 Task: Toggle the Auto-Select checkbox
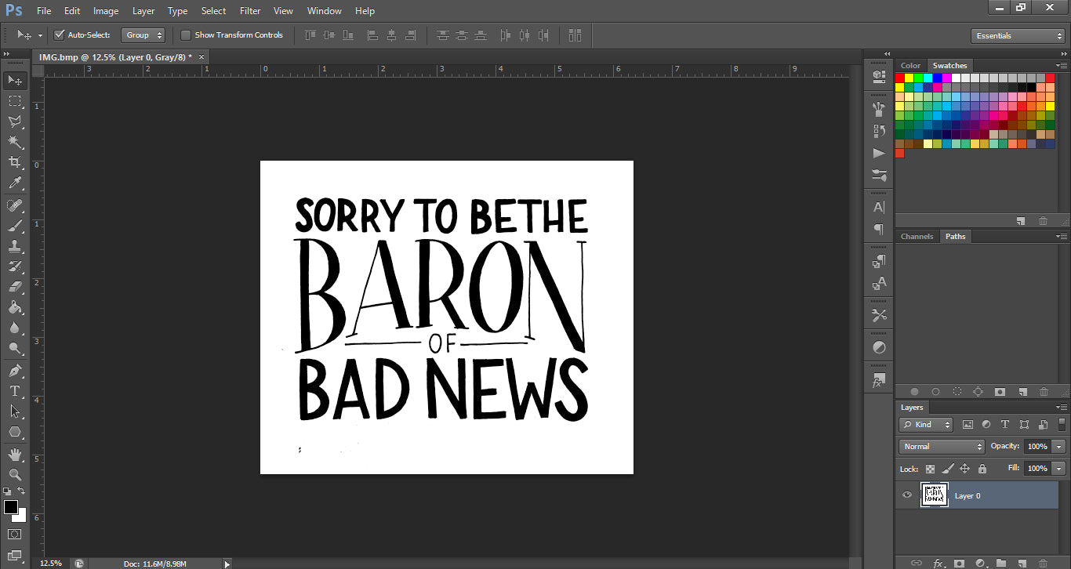59,34
